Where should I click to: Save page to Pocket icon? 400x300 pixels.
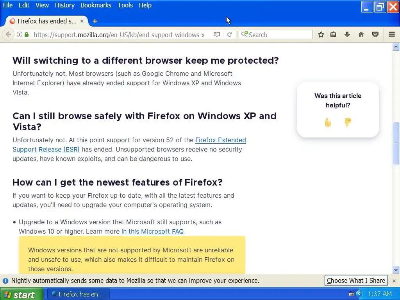coord(375,34)
